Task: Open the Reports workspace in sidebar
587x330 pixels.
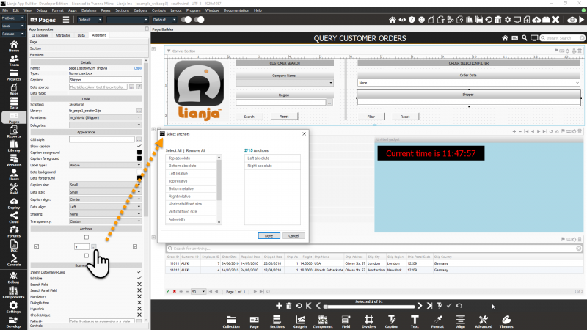Action: 14,132
